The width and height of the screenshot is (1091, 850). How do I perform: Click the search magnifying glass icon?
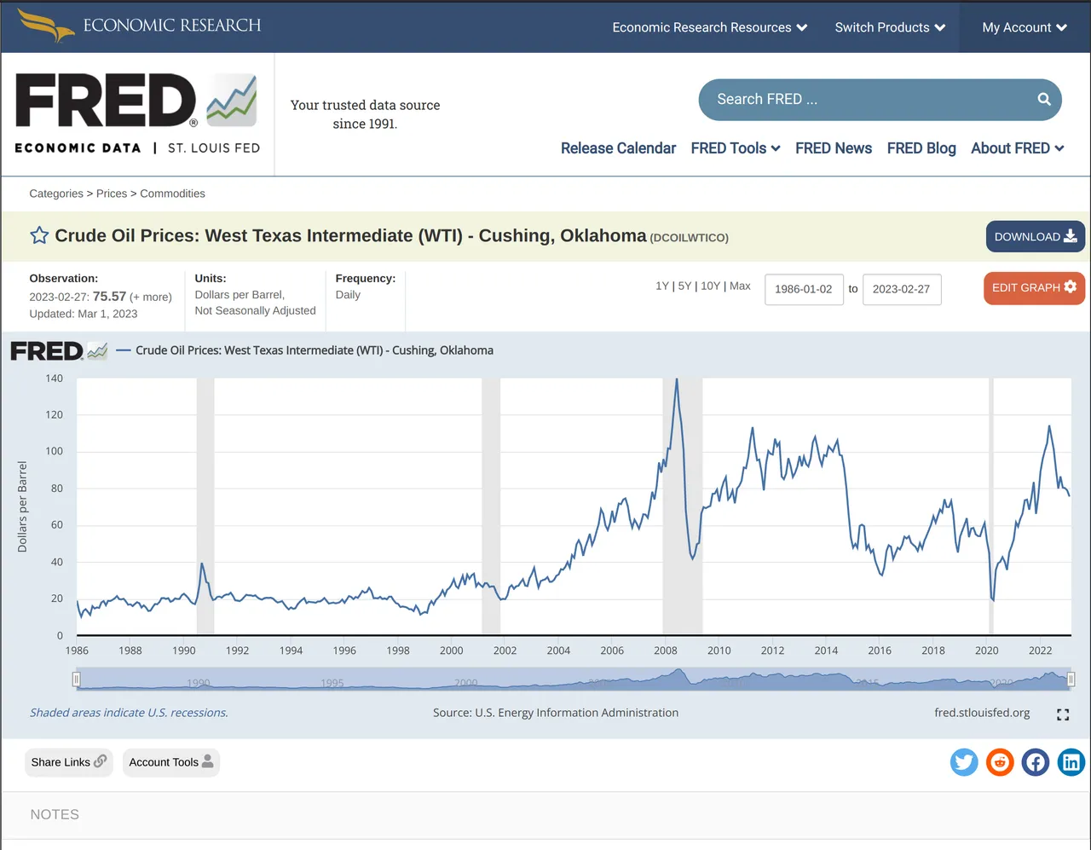coord(1044,100)
